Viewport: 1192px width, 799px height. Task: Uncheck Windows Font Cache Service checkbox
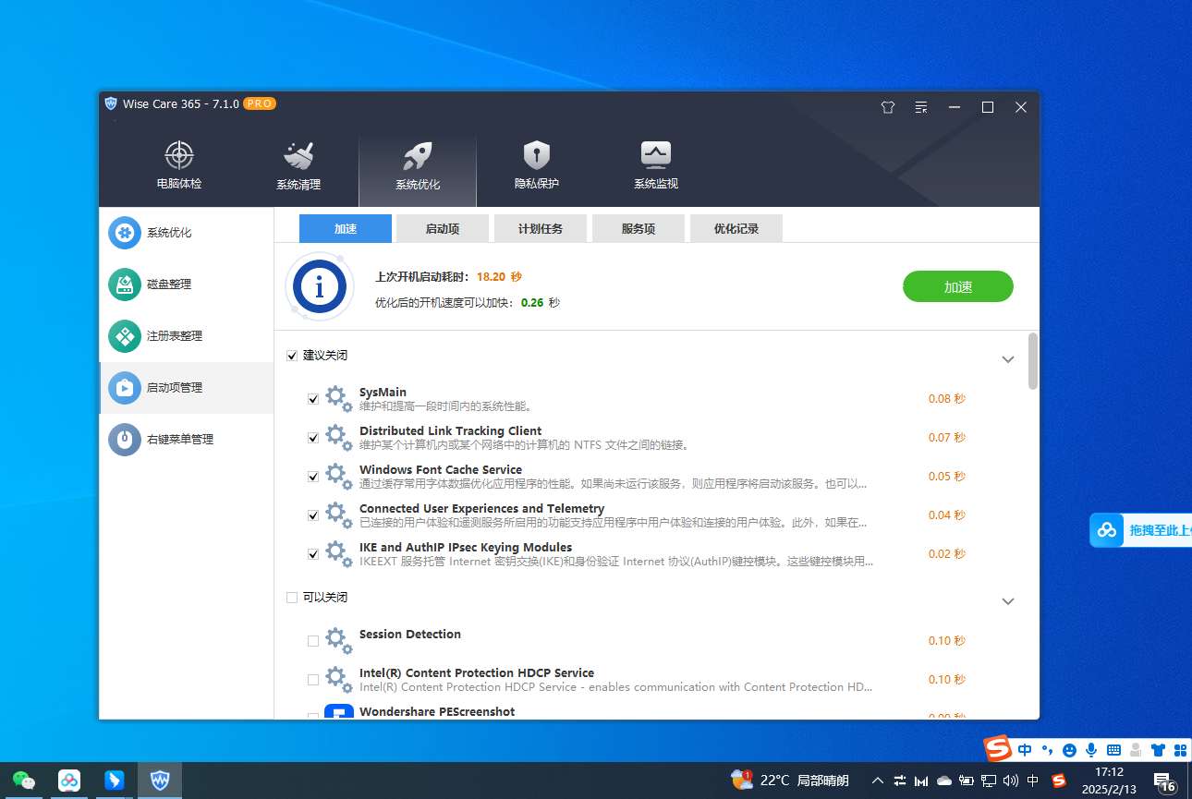coord(313,477)
